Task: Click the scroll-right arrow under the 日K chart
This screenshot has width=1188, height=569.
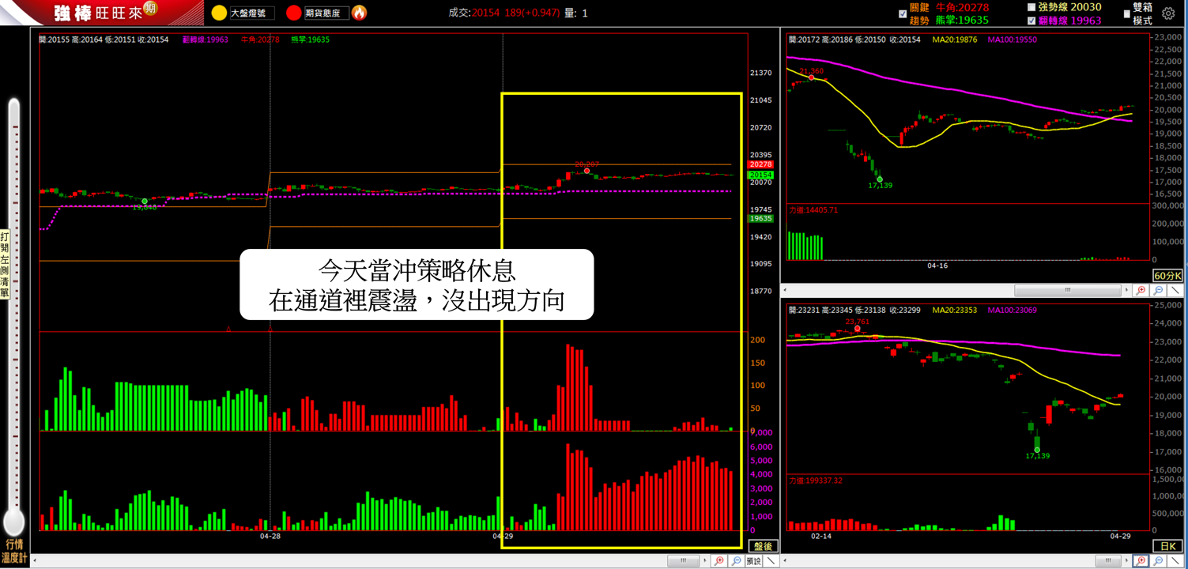Action: [1127, 561]
